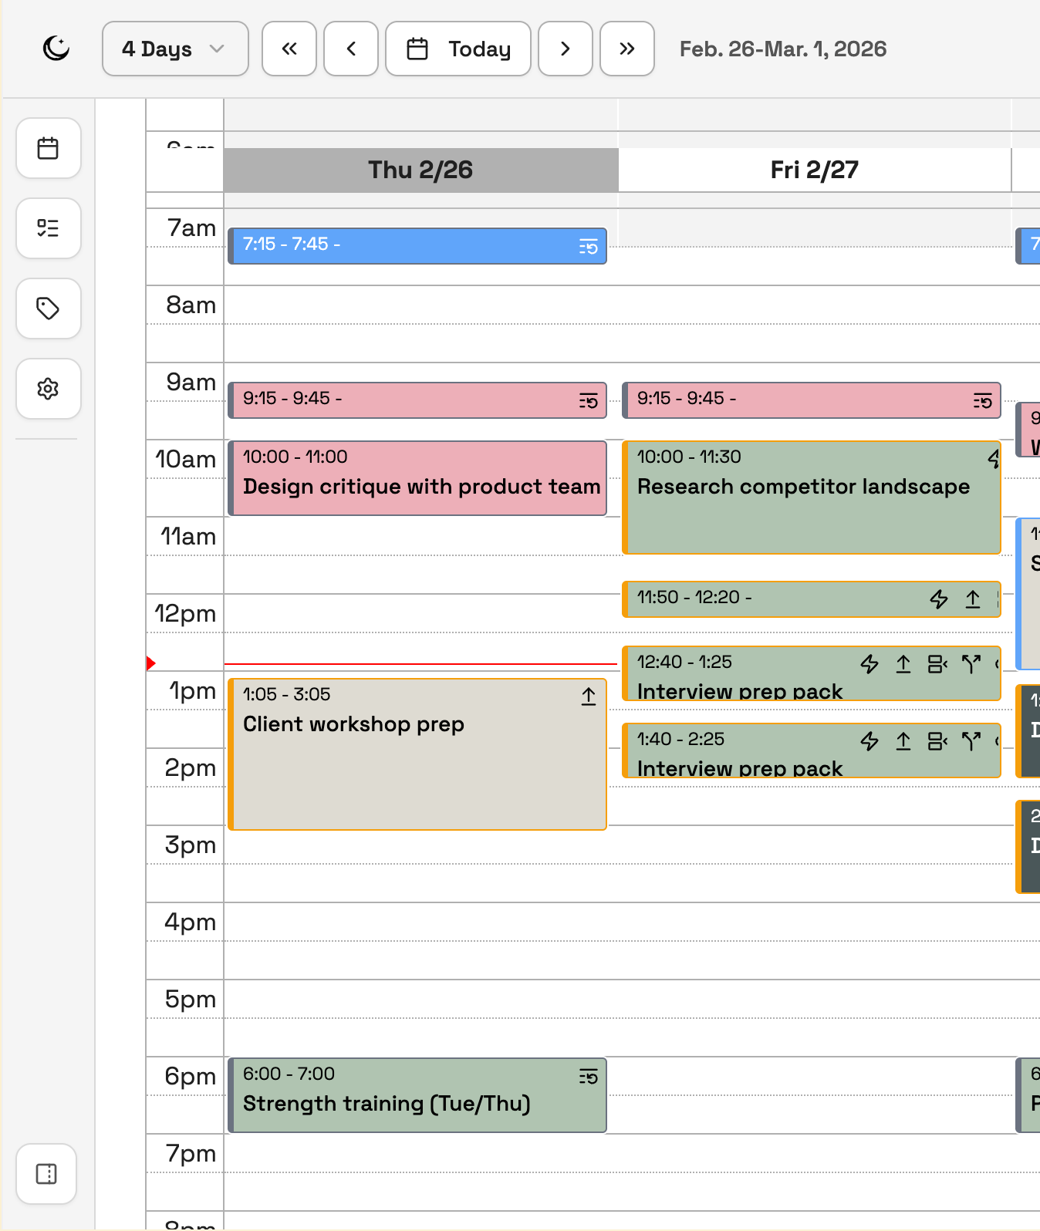Click recurring icon on Strength training event

(x=589, y=1077)
